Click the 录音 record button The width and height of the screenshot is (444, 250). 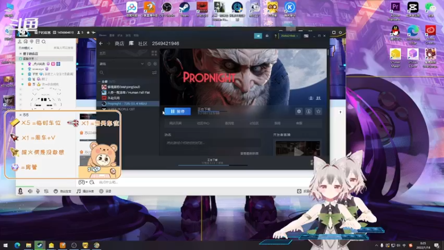[105, 191]
